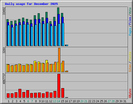
Task: Click the red KBytes bar for day 15
Action: coord(63,93)
